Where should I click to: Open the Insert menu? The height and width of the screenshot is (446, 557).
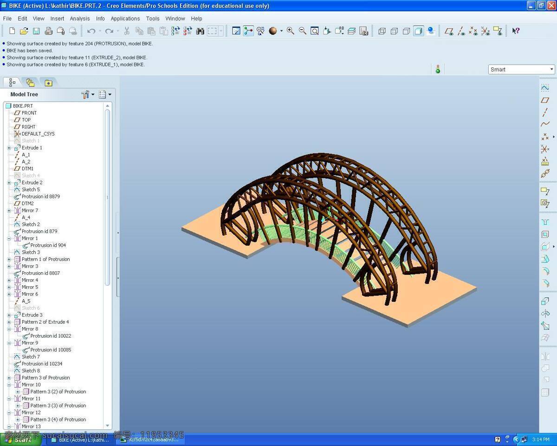point(57,19)
